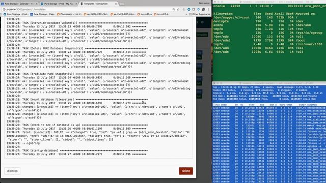Click the devtmpfs row in green terminal
The image size is (326, 183).
(258, 21)
